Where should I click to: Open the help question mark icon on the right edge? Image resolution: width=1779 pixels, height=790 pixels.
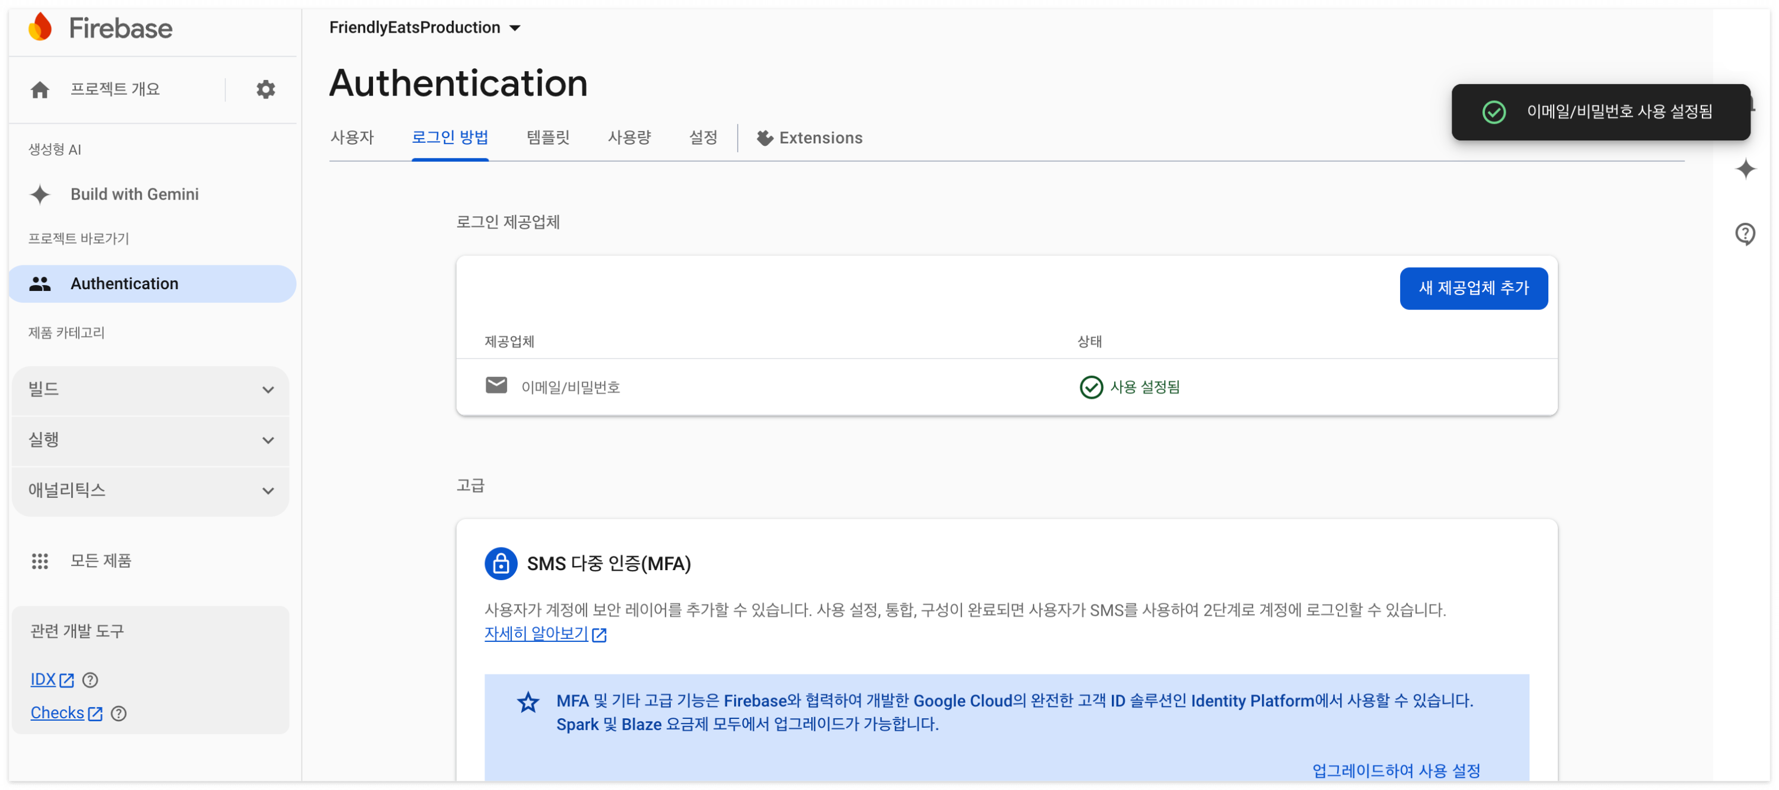(1744, 234)
